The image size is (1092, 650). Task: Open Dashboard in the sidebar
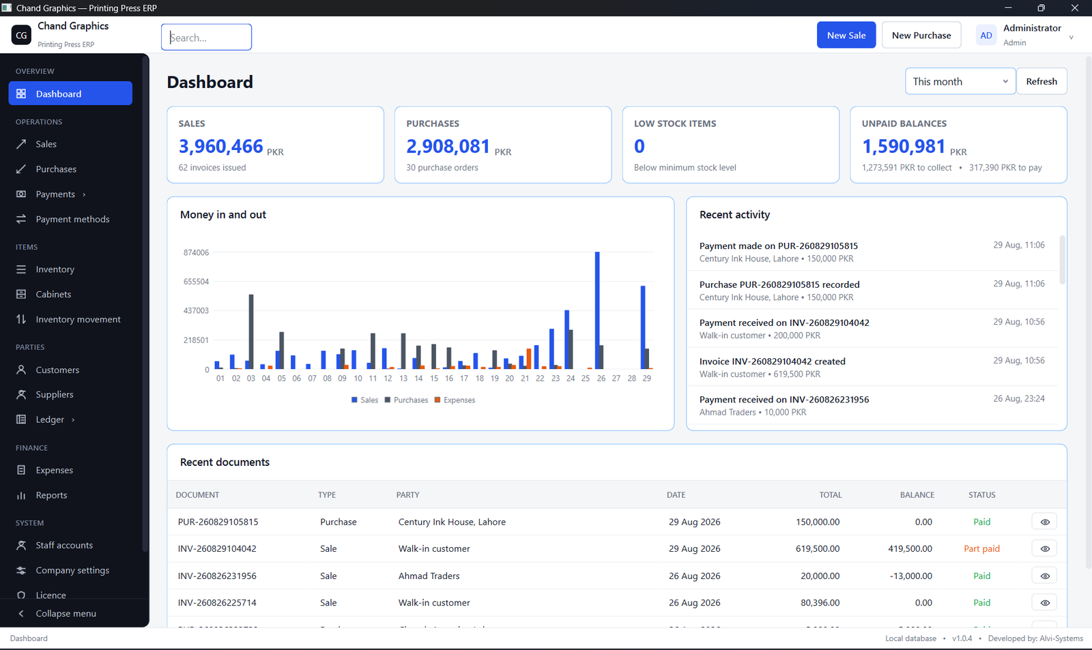pos(70,93)
